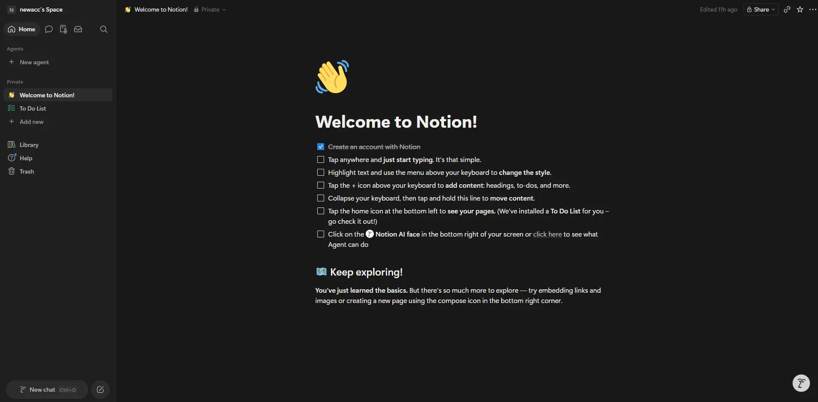The image size is (818, 402).
Task: Open the Private visibility dropdown
Action: coord(210,9)
